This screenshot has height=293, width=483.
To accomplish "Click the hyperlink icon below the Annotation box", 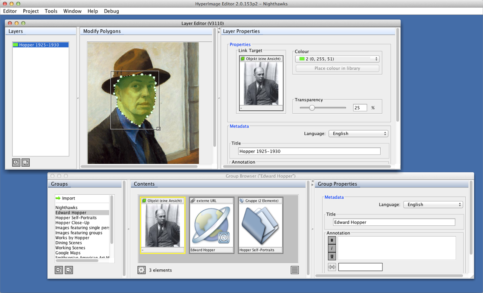I will click(331, 267).
